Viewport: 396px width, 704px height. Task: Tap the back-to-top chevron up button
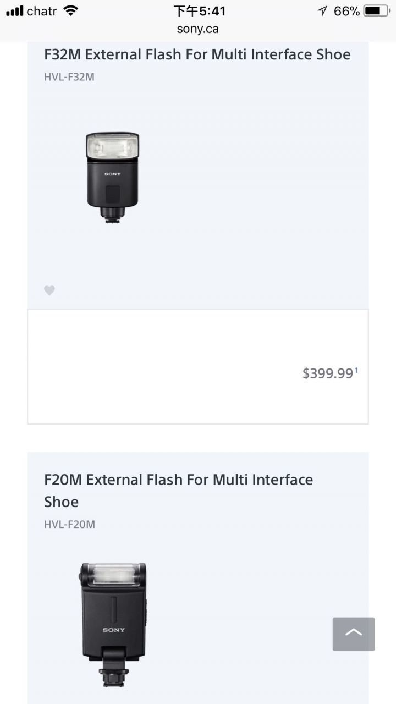click(354, 634)
